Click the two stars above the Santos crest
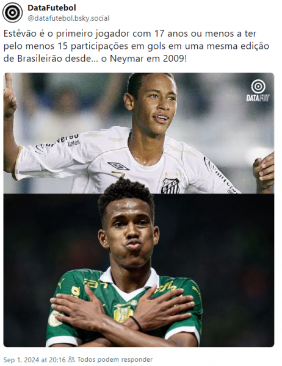Screen dimensions: 282x366 pos(172,174)
